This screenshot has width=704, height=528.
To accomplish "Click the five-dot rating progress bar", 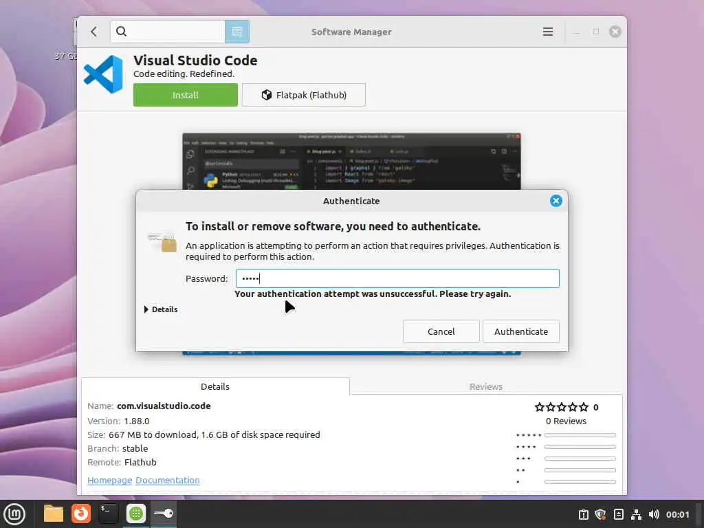I will 580,435.
